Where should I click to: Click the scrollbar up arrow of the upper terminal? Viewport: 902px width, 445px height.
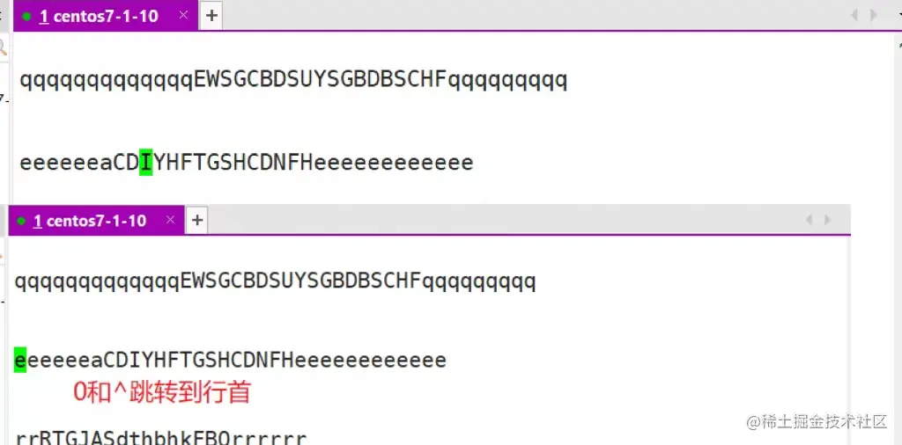[898, 44]
